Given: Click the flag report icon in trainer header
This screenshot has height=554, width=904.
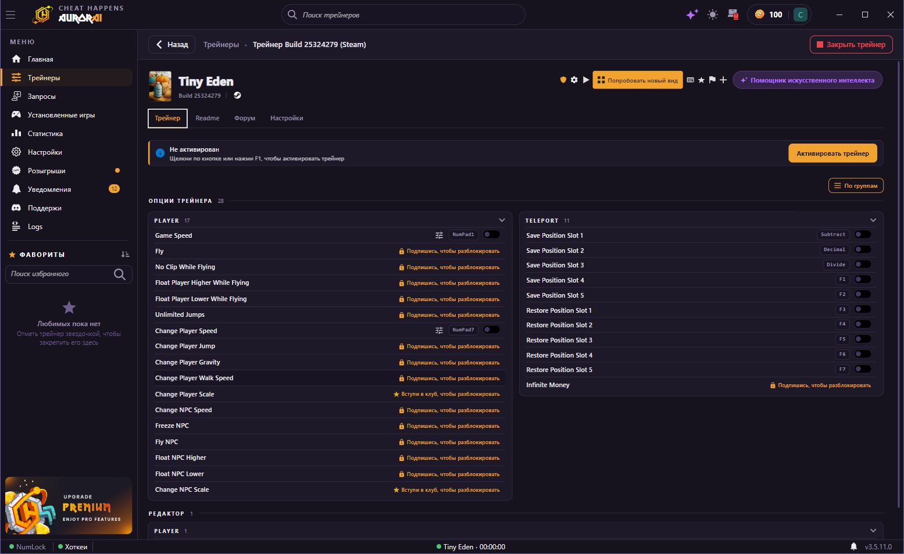Looking at the screenshot, I should point(712,80).
